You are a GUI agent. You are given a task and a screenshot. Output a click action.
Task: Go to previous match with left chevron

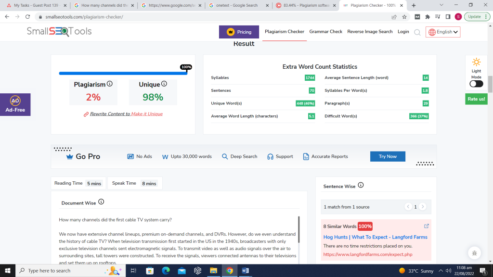click(x=408, y=207)
